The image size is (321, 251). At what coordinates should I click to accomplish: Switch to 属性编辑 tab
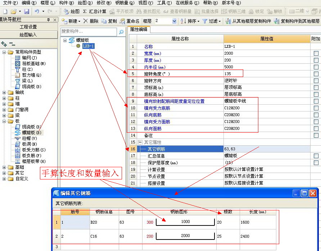(x=139, y=29)
